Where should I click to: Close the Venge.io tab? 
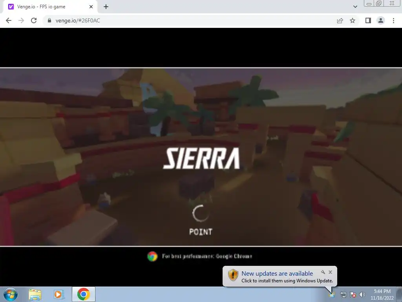[91, 7]
